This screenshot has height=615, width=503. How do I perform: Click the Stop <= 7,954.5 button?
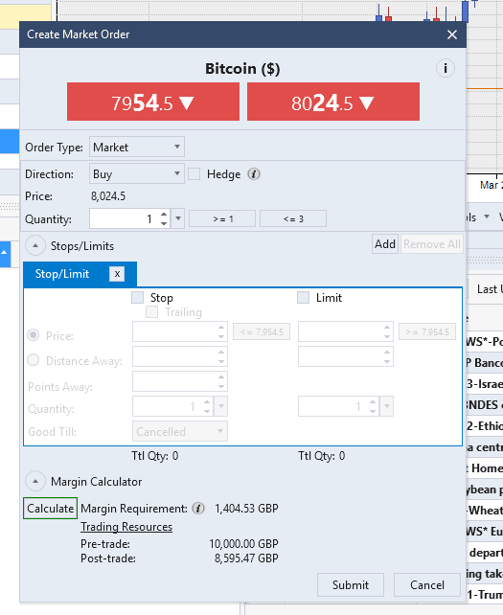(x=262, y=331)
